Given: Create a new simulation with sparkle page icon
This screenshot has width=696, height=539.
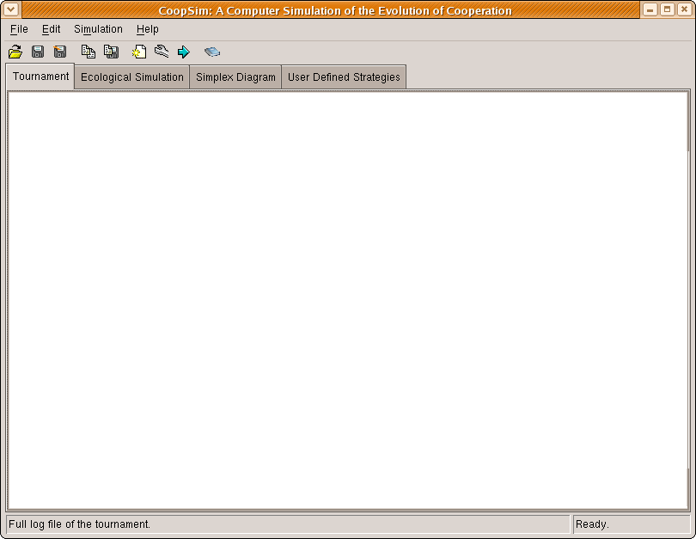Looking at the screenshot, I should click(138, 52).
